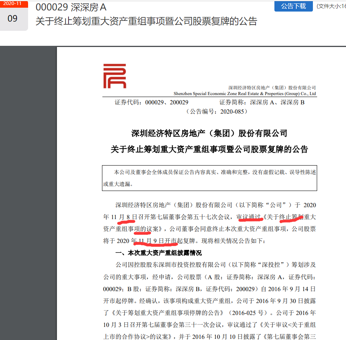Click the English company name Shenzhen Special Economic Zone
Image resolution: width=346 pixels, height=340 pixels.
(245, 94)
